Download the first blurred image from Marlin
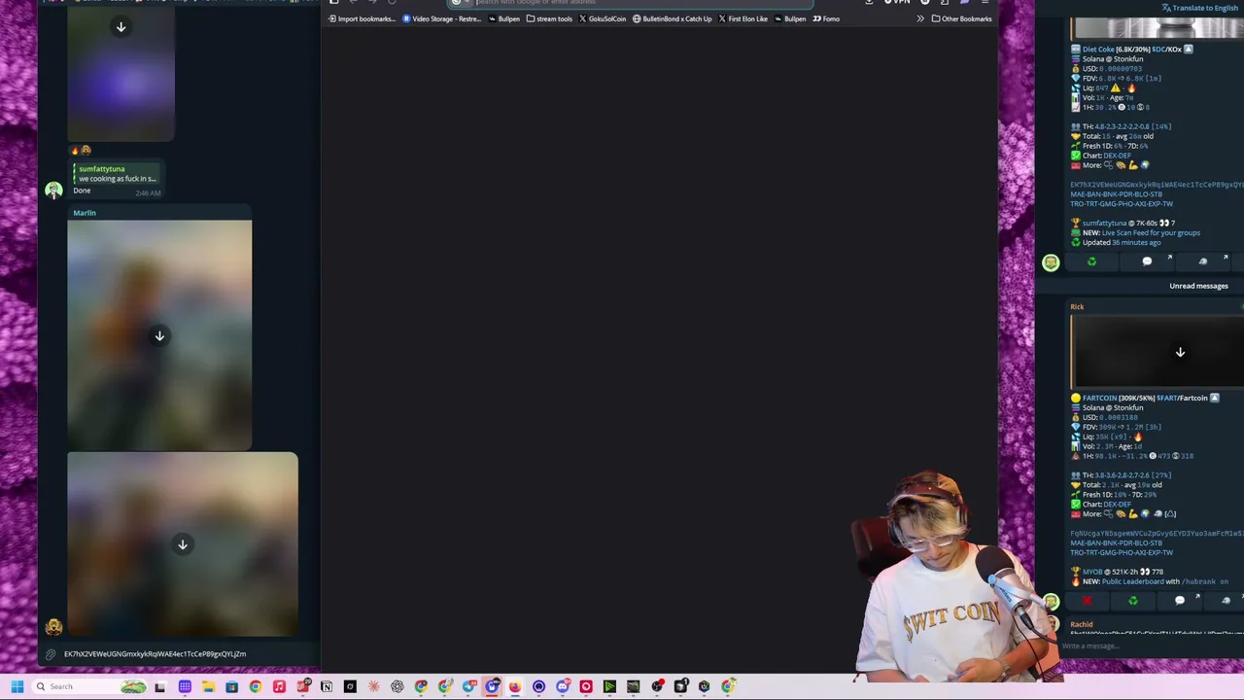This screenshot has width=1244, height=700. point(159,335)
